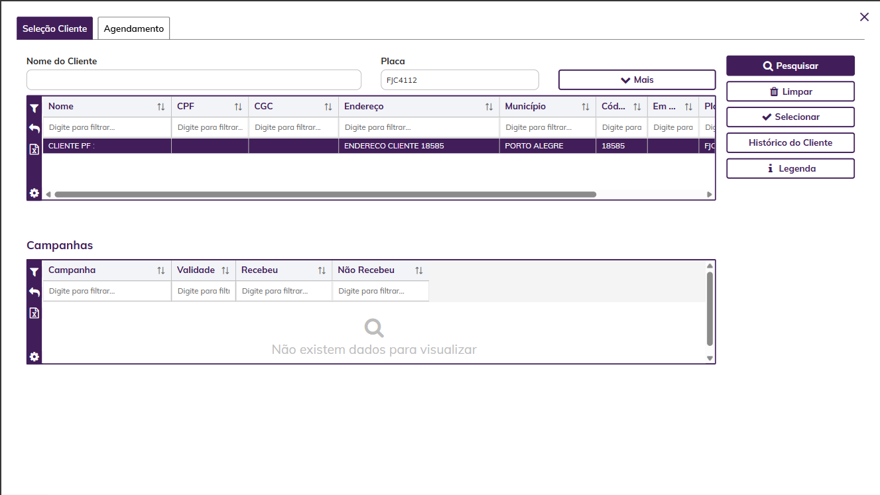Click the Município column filter box
The image size is (880, 495).
[x=548, y=127]
